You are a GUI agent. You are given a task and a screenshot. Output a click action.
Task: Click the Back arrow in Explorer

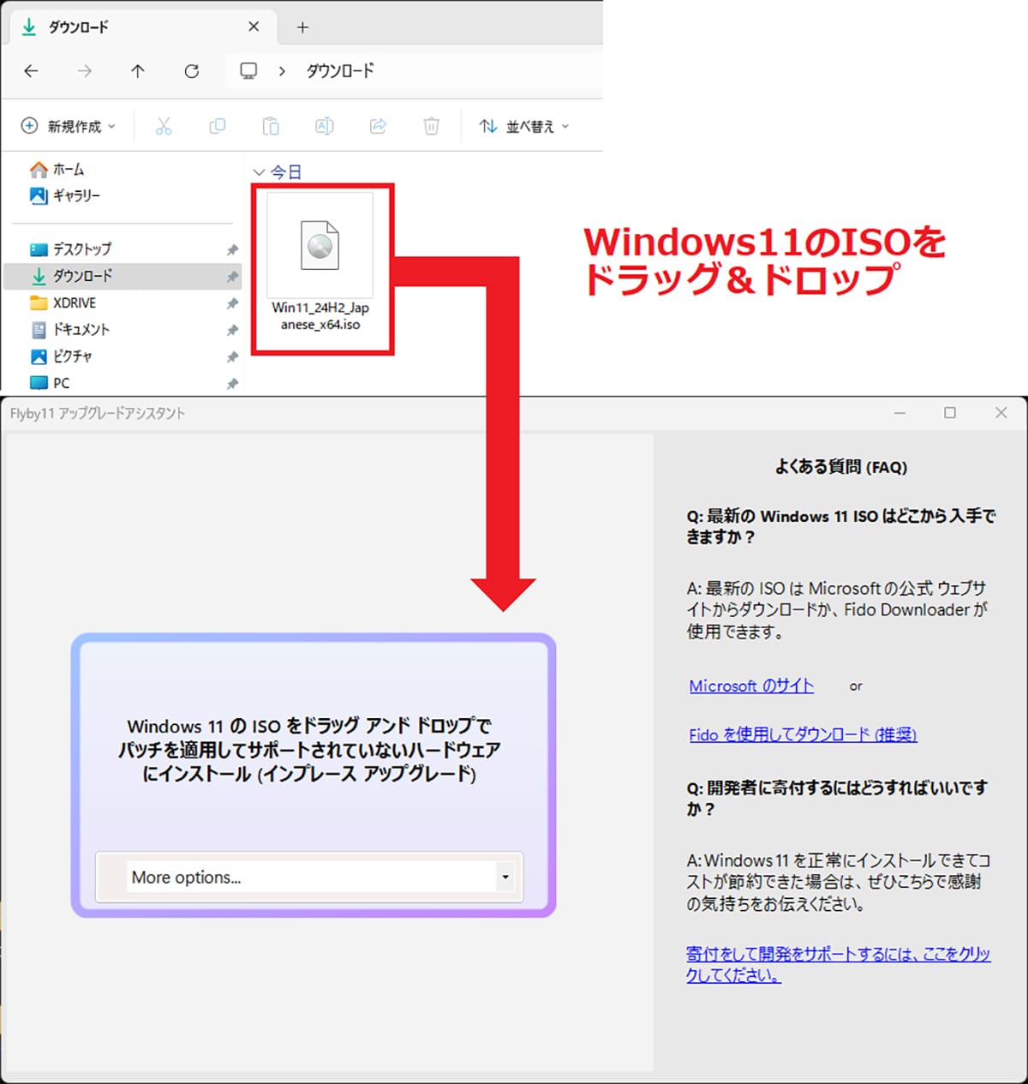click(x=32, y=71)
